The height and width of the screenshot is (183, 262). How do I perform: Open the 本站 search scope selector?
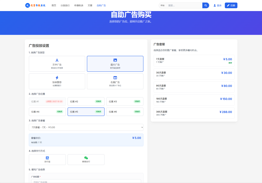(x=162, y=5)
